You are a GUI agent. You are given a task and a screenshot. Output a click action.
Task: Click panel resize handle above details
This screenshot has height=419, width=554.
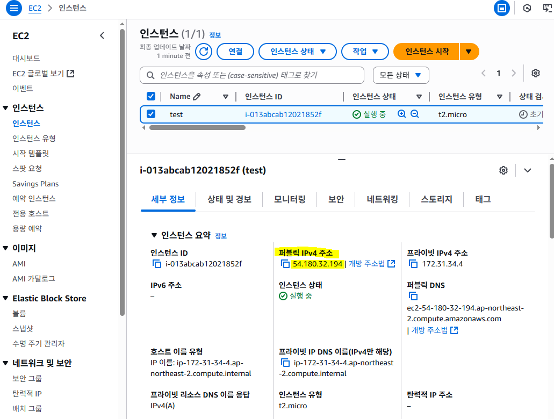click(341, 160)
